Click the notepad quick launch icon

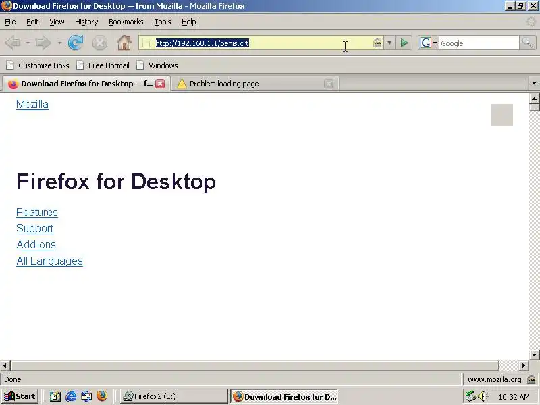[55, 396]
